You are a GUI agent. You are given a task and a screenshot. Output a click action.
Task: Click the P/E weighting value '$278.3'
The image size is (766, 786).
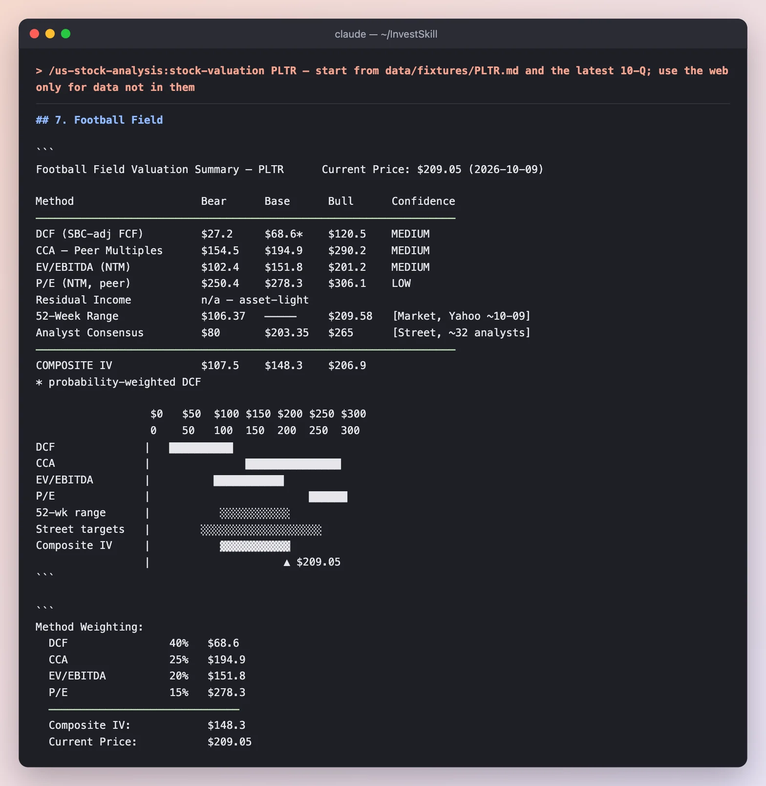click(226, 693)
